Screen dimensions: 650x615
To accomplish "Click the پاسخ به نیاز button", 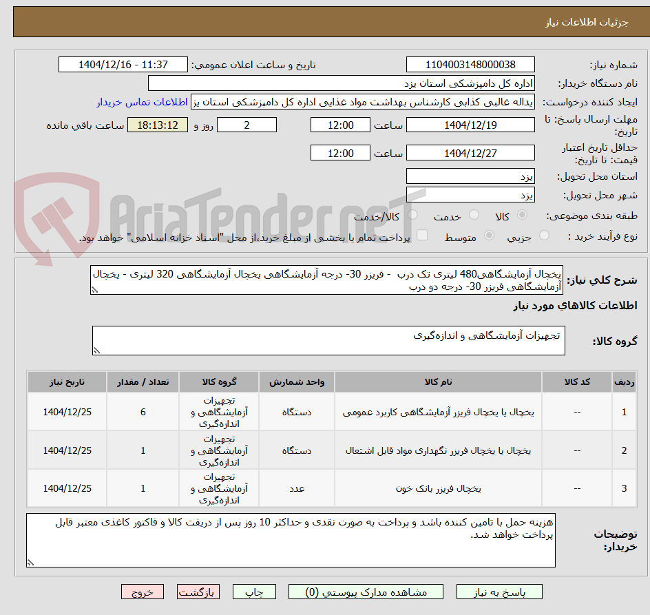I will tap(499, 592).
